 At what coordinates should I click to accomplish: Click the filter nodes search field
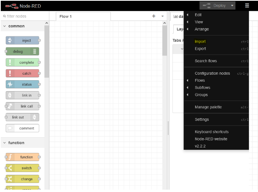[25, 16]
